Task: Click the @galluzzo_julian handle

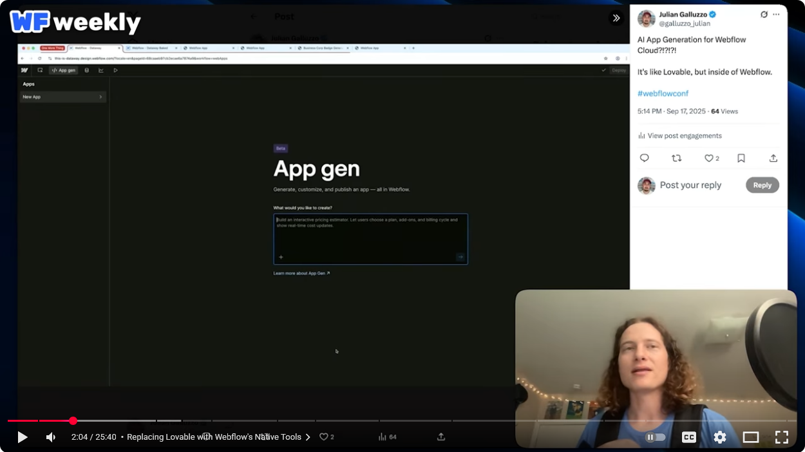Action: tap(685, 23)
